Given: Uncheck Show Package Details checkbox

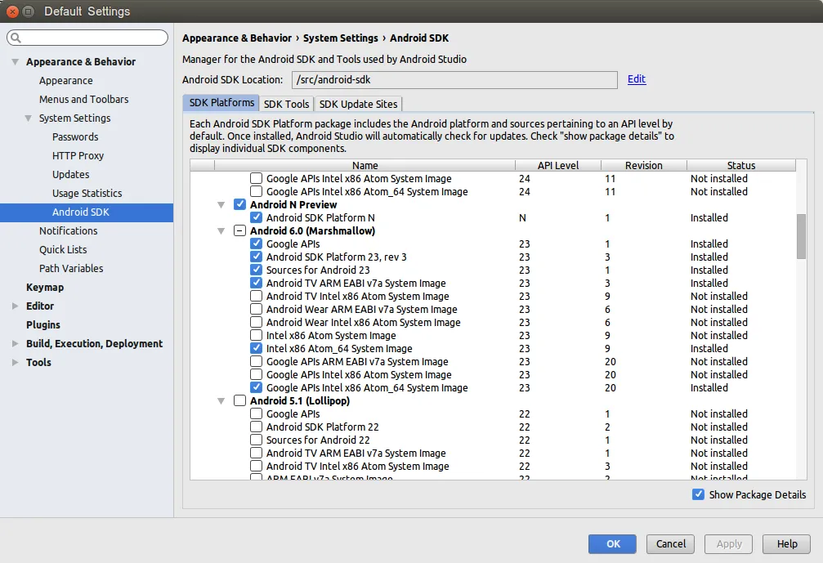Looking at the screenshot, I should pyautogui.click(x=698, y=494).
